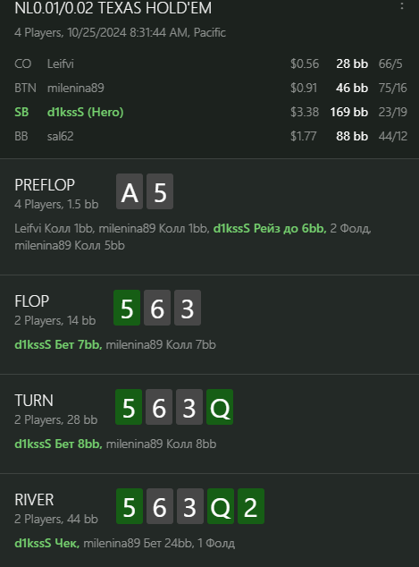The image size is (419, 567).
Task: Click the 6 card on the flop
Action: coord(157,308)
